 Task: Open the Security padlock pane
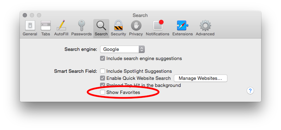tap(118, 28)
